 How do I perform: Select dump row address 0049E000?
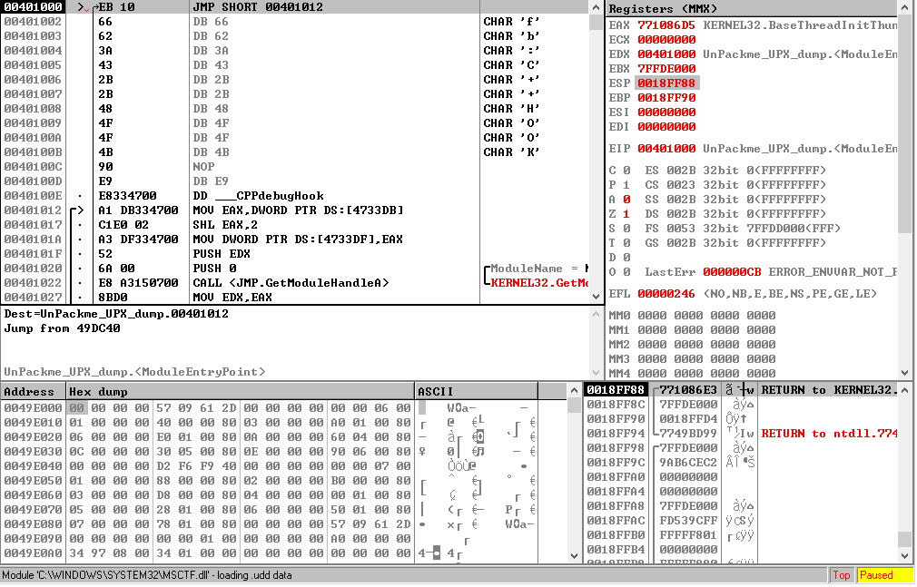click(x=33, y=408)
